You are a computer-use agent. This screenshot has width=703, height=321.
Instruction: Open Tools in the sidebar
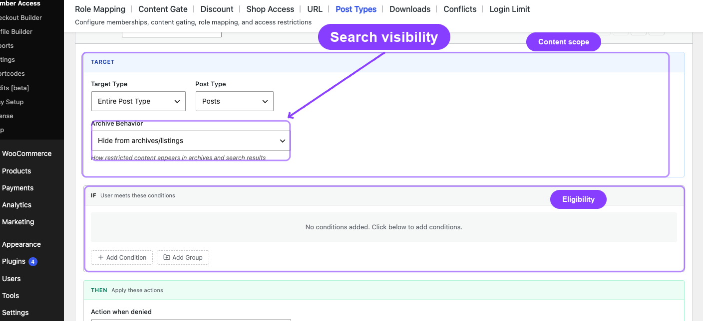(x=10, y=296)
